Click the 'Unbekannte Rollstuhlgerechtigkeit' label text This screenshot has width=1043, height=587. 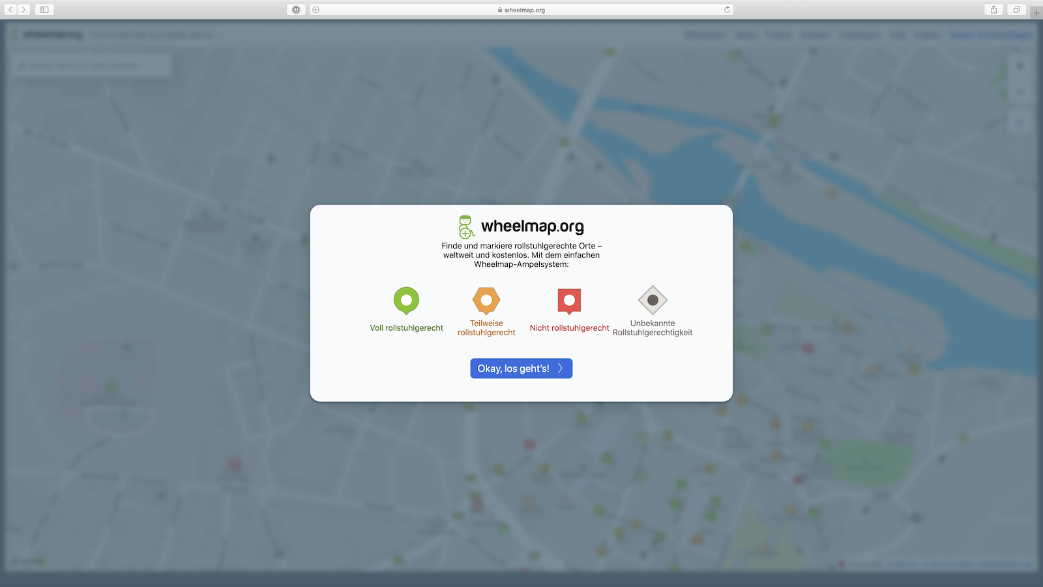pos(653,328)
